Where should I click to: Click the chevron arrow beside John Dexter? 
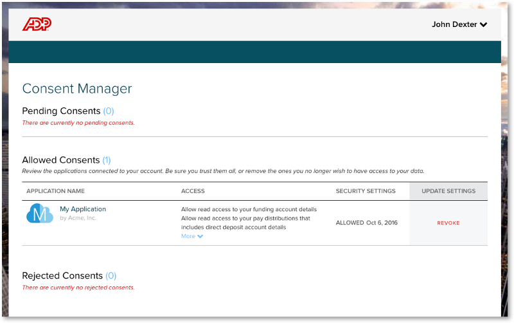[484, 25]
